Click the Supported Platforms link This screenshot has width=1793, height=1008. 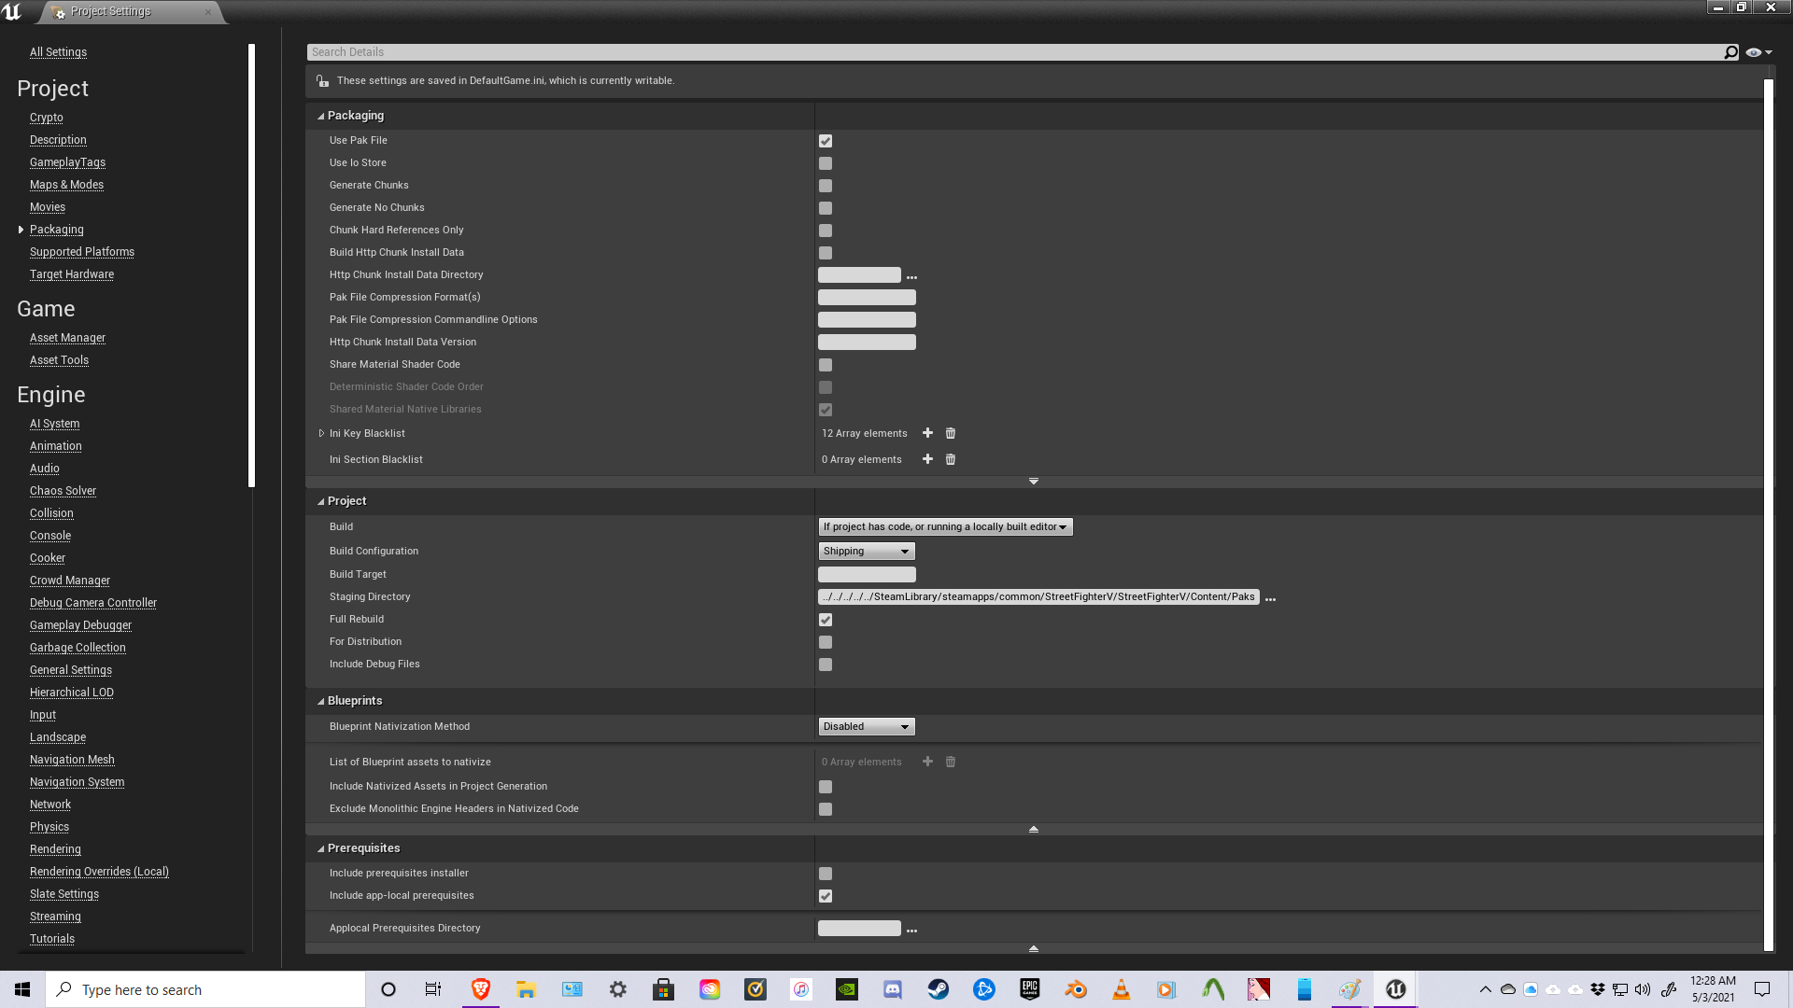(81, 251)
